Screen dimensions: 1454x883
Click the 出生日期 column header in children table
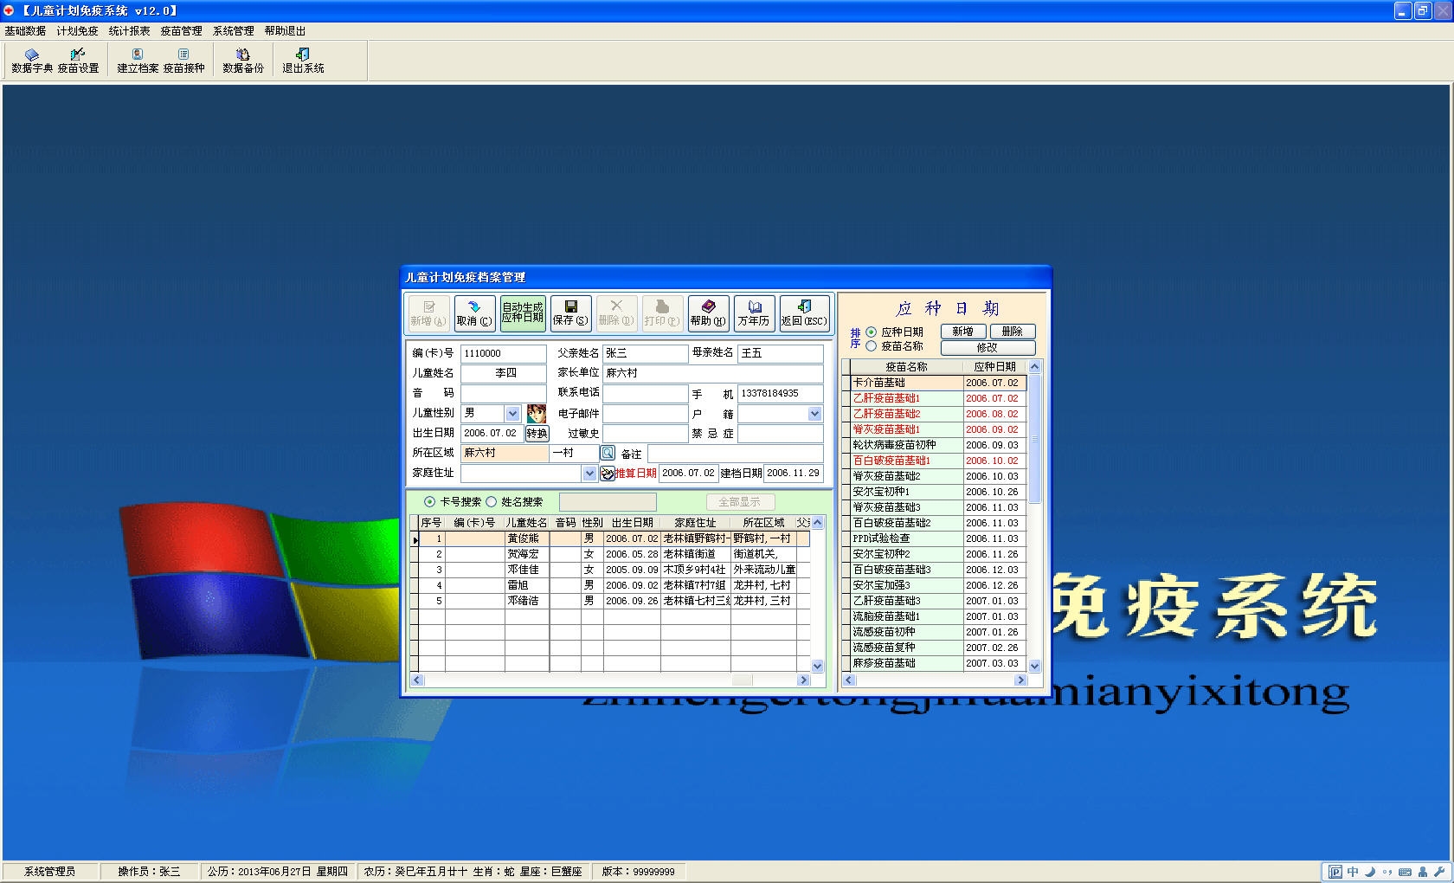(x=632, y=523)
